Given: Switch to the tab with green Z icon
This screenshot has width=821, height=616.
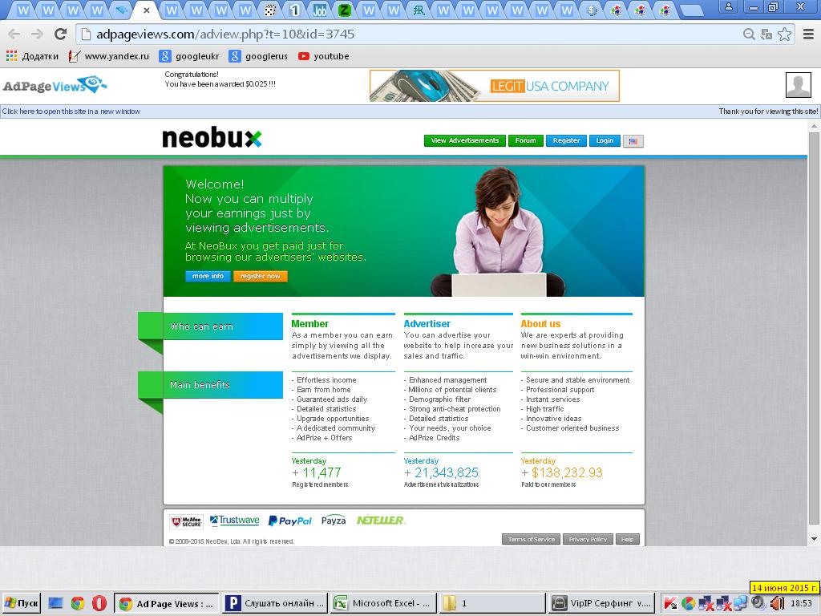Looking at the screenshot, I should (344, 10).
